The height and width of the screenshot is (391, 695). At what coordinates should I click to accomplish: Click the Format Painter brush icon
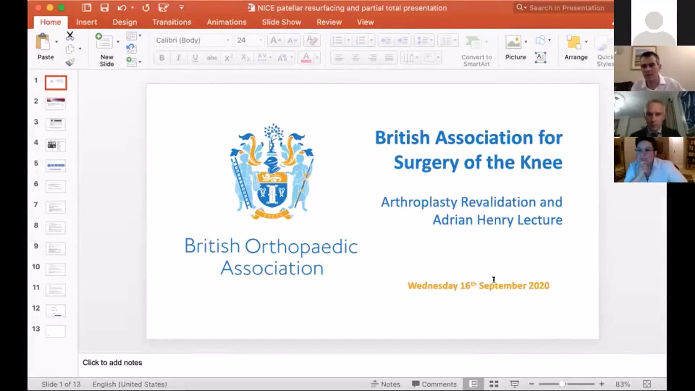click(70, 63)
